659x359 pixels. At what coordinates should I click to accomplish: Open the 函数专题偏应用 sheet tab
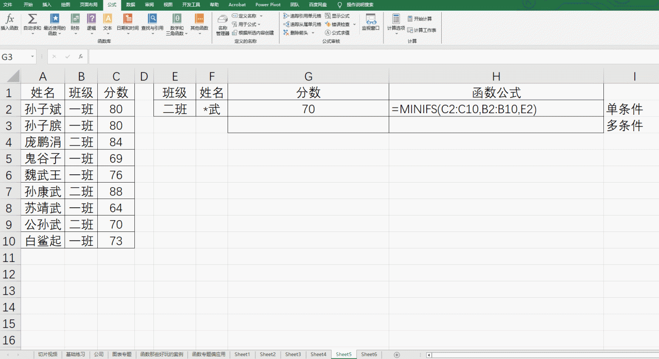click(209, 354)
